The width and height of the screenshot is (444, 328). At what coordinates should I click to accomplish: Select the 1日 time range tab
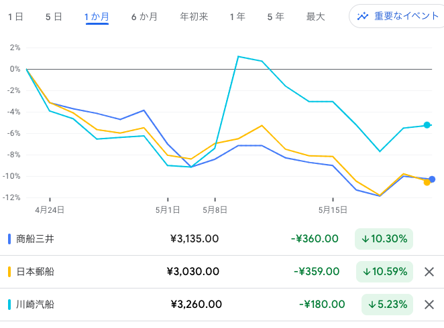coord(15,17)
